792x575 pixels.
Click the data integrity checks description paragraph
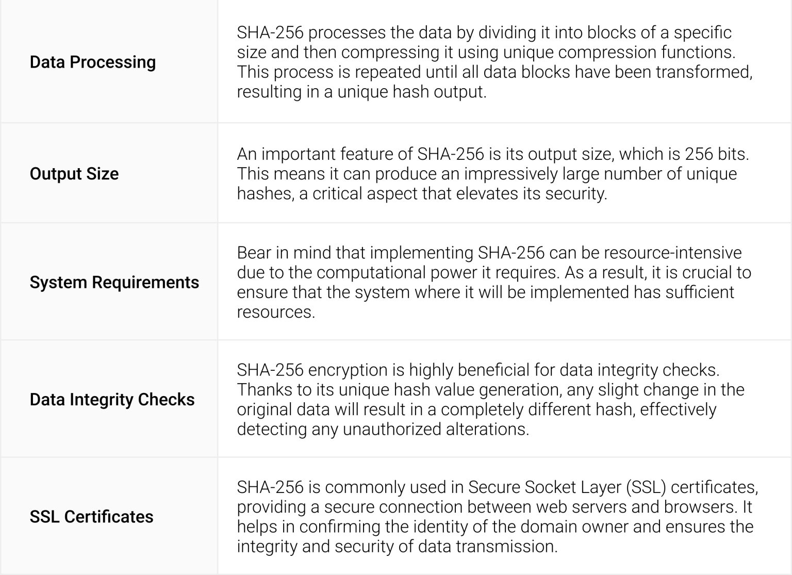click(x=490, y=399)
